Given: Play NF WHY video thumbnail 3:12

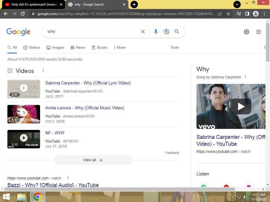Looking at the screenshot, I should coord(24,139).
